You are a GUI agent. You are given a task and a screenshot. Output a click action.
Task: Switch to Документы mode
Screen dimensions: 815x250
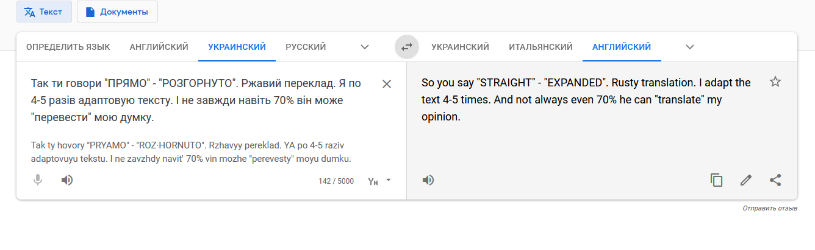pyautogui.click(x=117, y=12)
